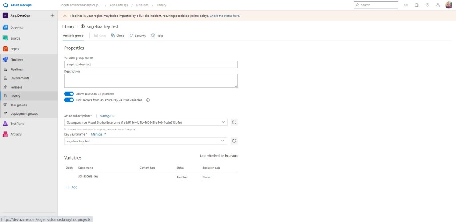The height and width of the screenshot is (222, 456).
Task: Clone the variable group
Action: (118, 36)
